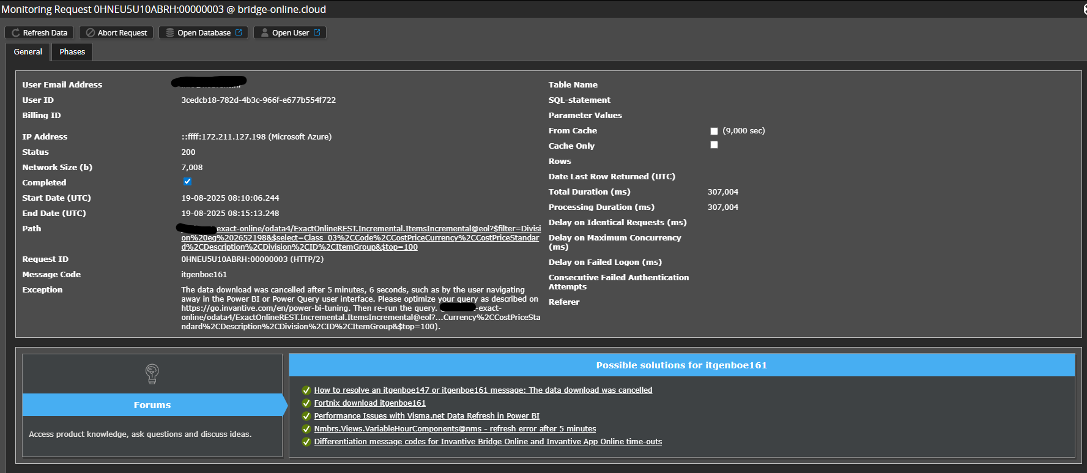Open Performance Issues with Visma.net link
The image size is (1087, 473).
coord(426,416)
